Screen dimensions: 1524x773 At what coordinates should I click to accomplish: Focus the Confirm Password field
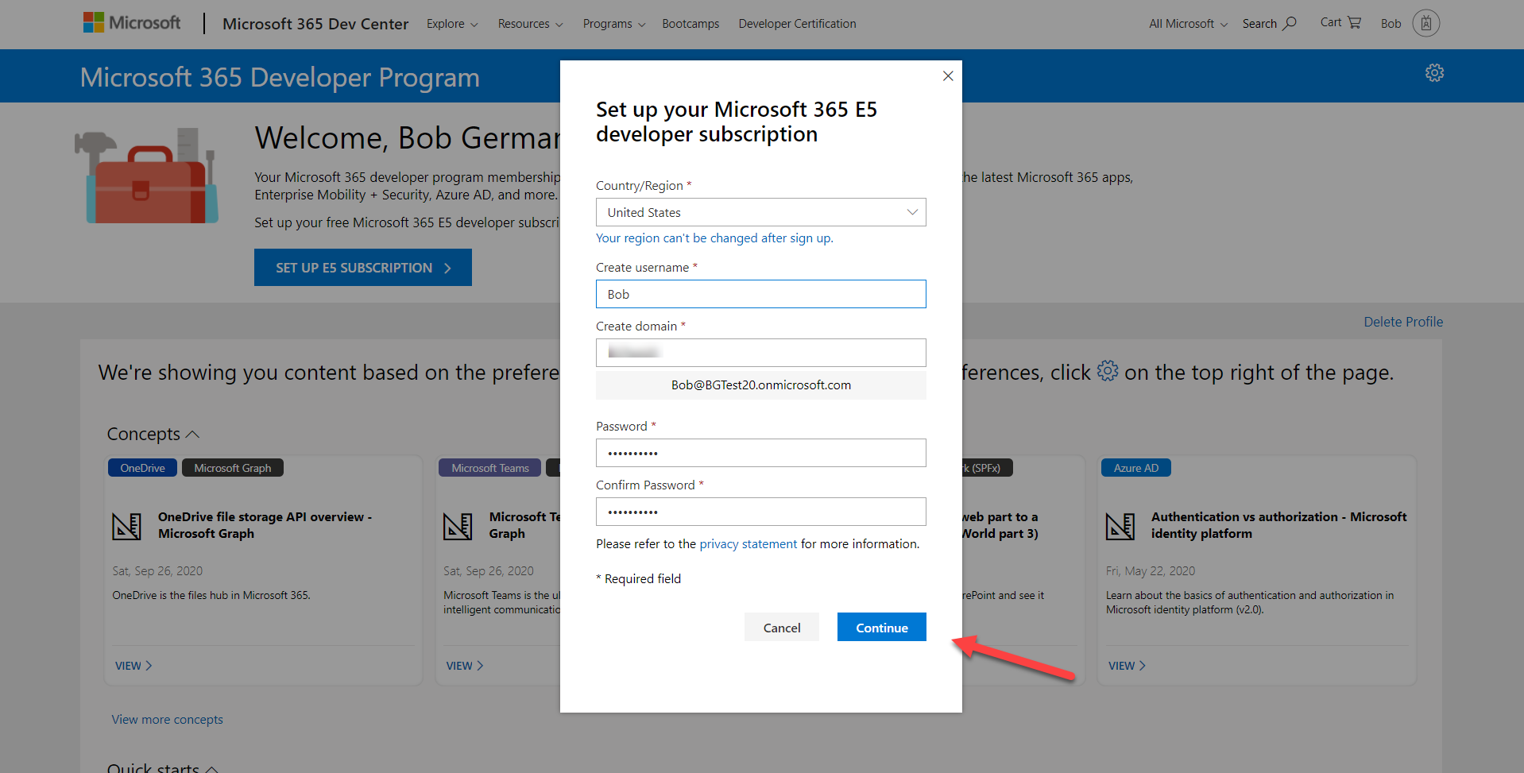(x=761, y=512)
